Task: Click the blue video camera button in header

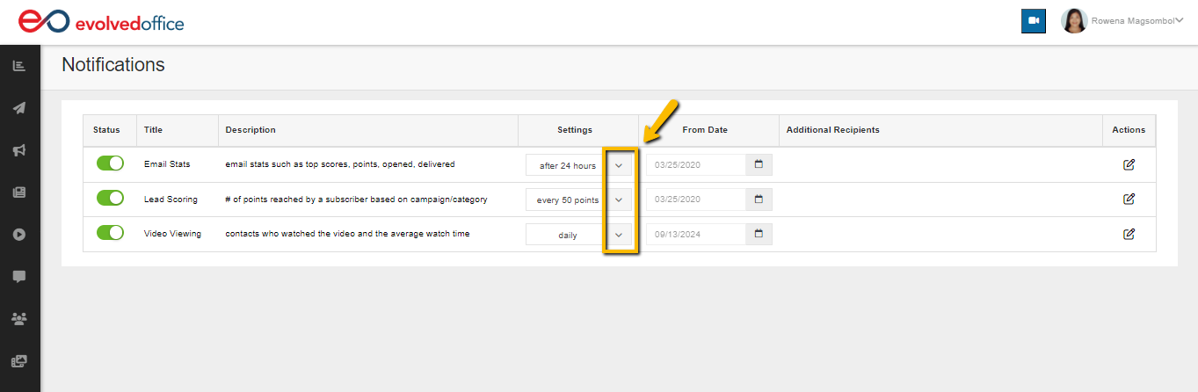Action: pyautogui.click(x=1034, y=21)
